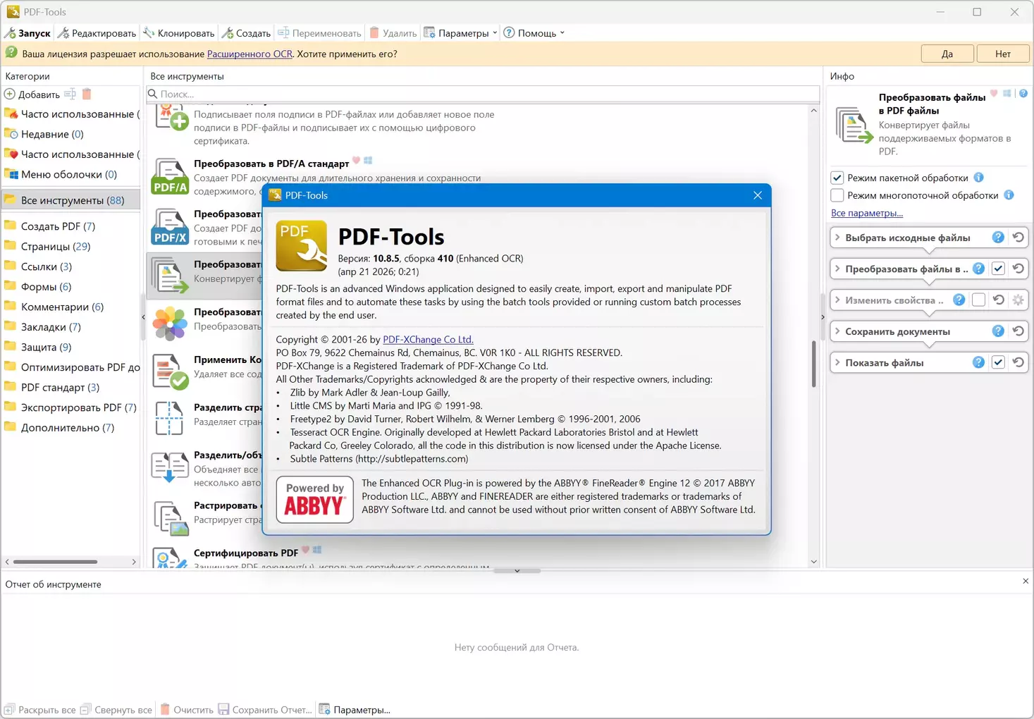Viewport: 1034px width, 719px height.
Task: Click info icon beside Режим многопоточной обработки
Action: pos(1009,195)
